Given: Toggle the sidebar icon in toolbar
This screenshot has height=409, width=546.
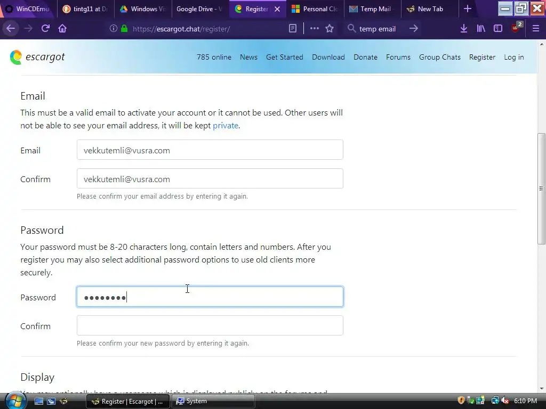Looking at the screenshot, I should [x=498, y=29].
